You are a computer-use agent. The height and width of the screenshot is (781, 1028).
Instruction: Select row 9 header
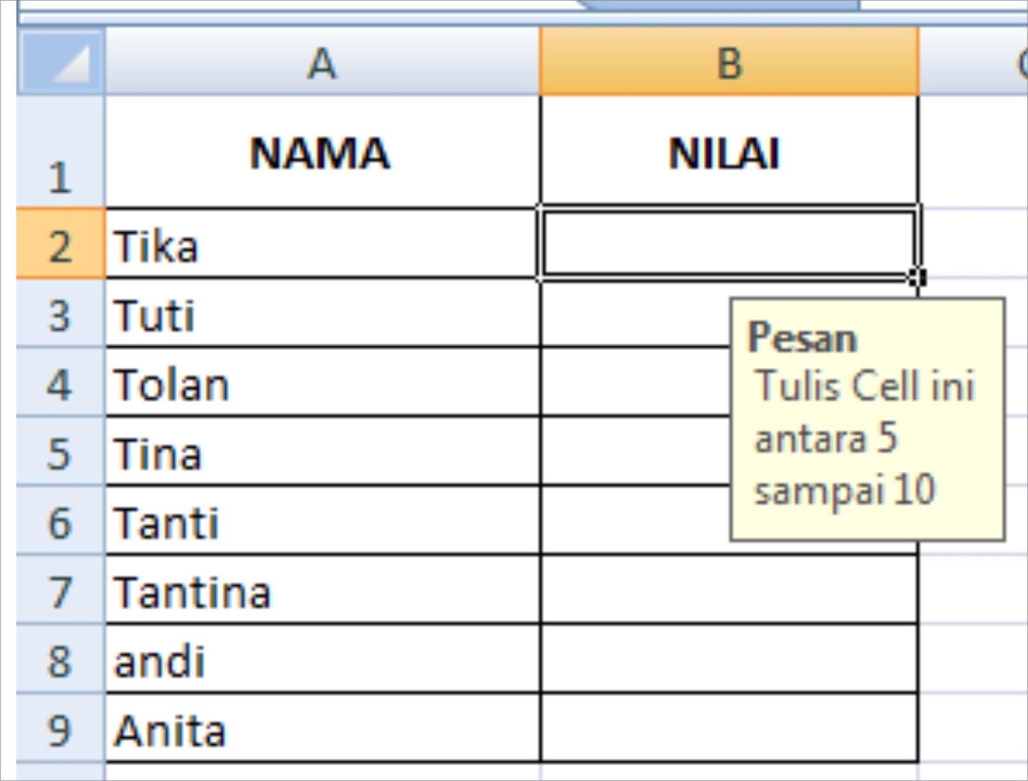(60, 730)
